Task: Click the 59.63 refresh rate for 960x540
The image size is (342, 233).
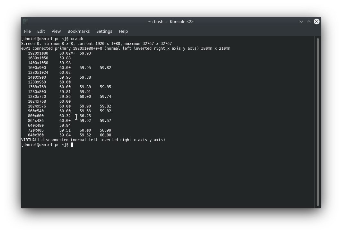Action: pyautogui.click(x=85, y=111)
